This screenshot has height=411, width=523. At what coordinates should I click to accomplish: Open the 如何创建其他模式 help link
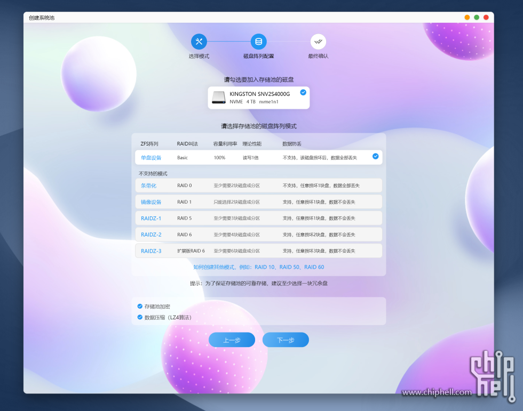[x=258, y=267]
